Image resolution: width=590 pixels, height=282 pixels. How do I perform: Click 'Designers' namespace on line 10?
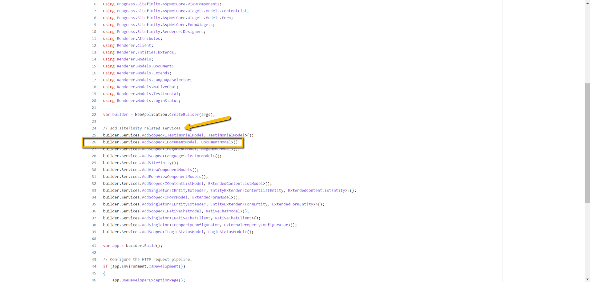coord(193,32)
